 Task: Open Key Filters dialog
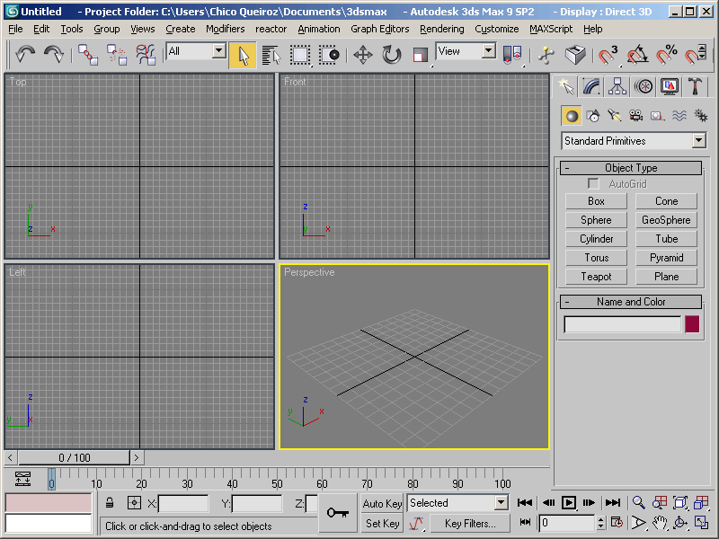(x=470, y=524)
